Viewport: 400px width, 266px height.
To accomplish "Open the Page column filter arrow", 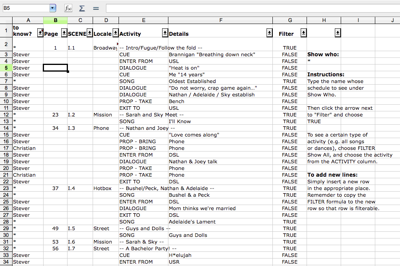I will click(x=64, y=33).
